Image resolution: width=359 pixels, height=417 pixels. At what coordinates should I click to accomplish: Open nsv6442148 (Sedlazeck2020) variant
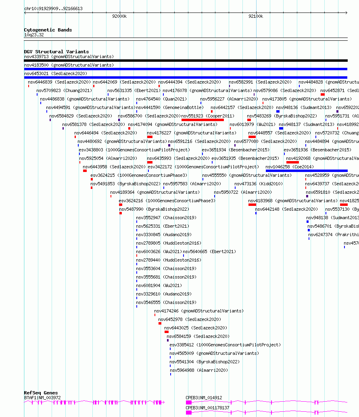point(286,210)
